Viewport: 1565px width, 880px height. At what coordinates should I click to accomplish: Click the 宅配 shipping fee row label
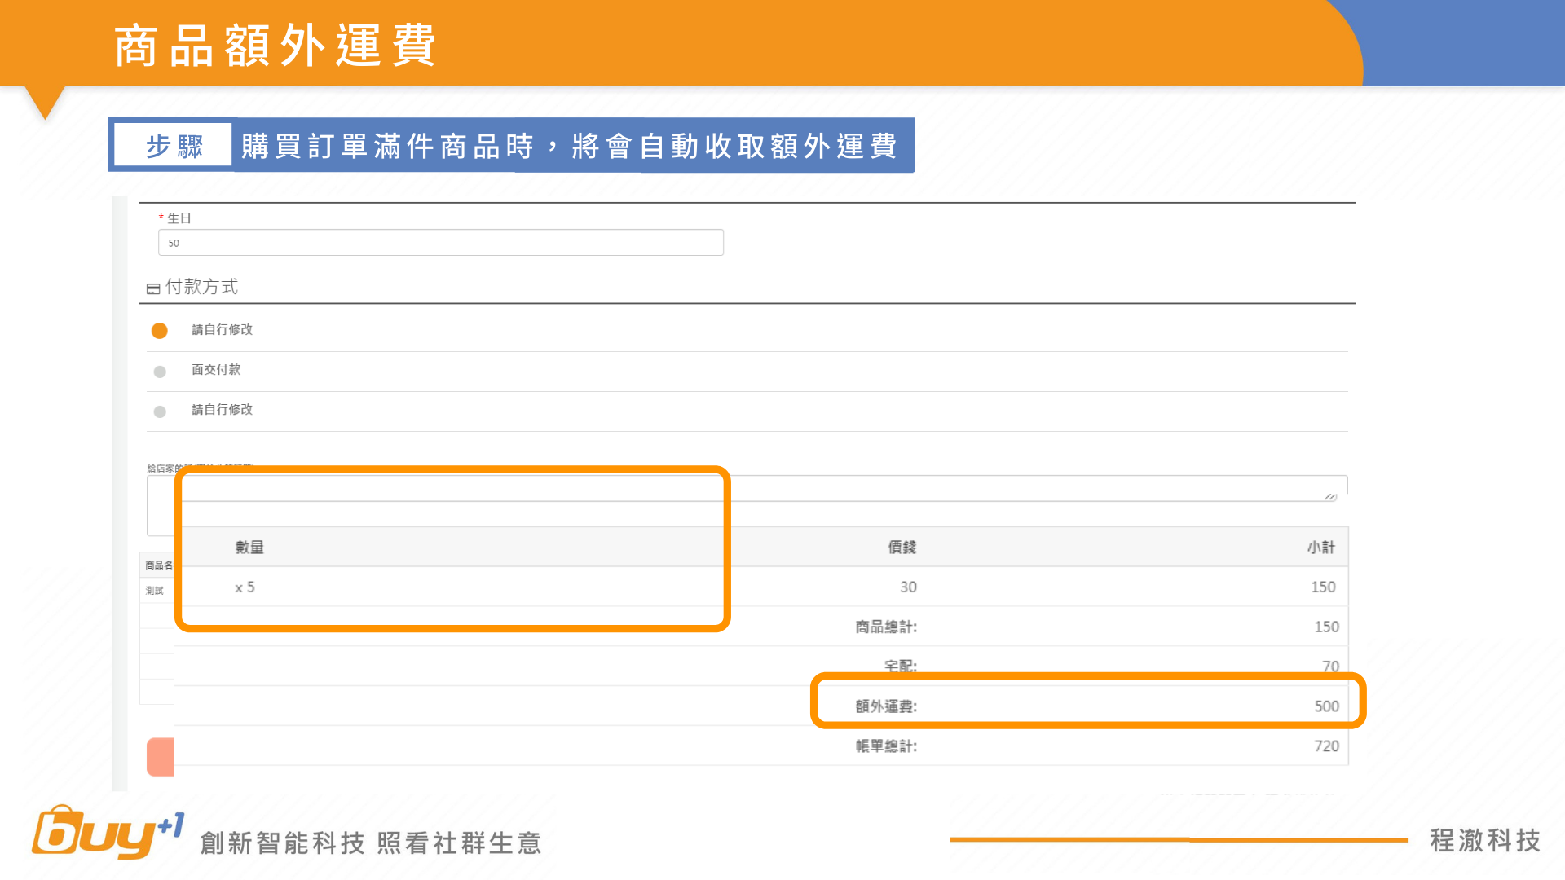[x=900, y=666]
